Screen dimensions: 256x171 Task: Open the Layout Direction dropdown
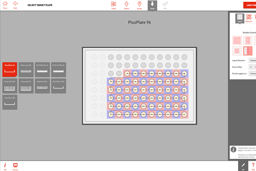point(252,60)
